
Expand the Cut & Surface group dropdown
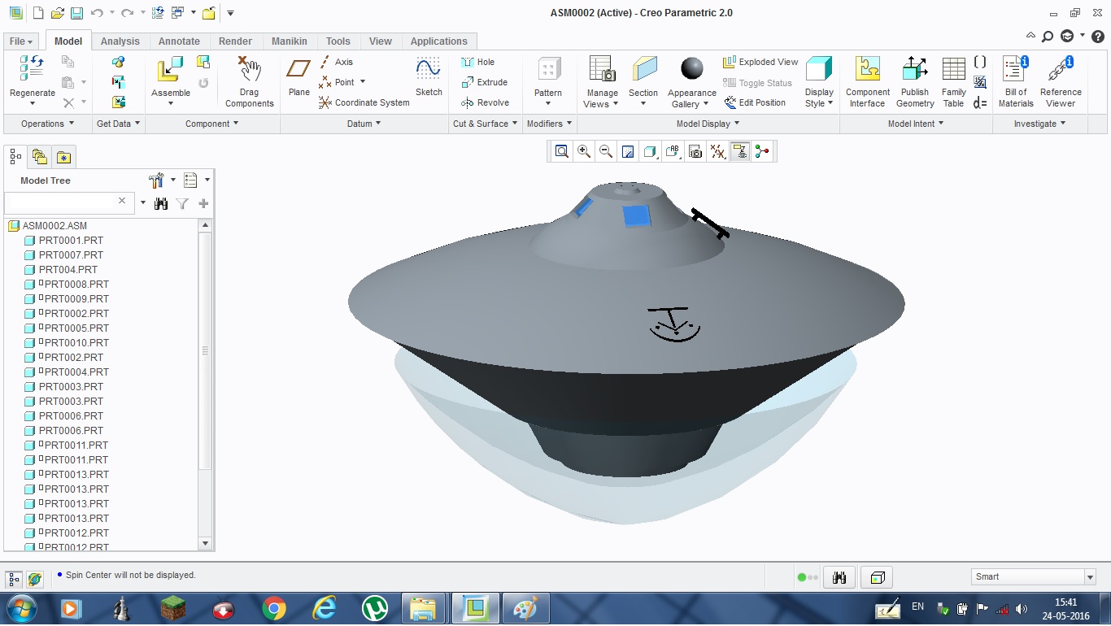(486, 124)
